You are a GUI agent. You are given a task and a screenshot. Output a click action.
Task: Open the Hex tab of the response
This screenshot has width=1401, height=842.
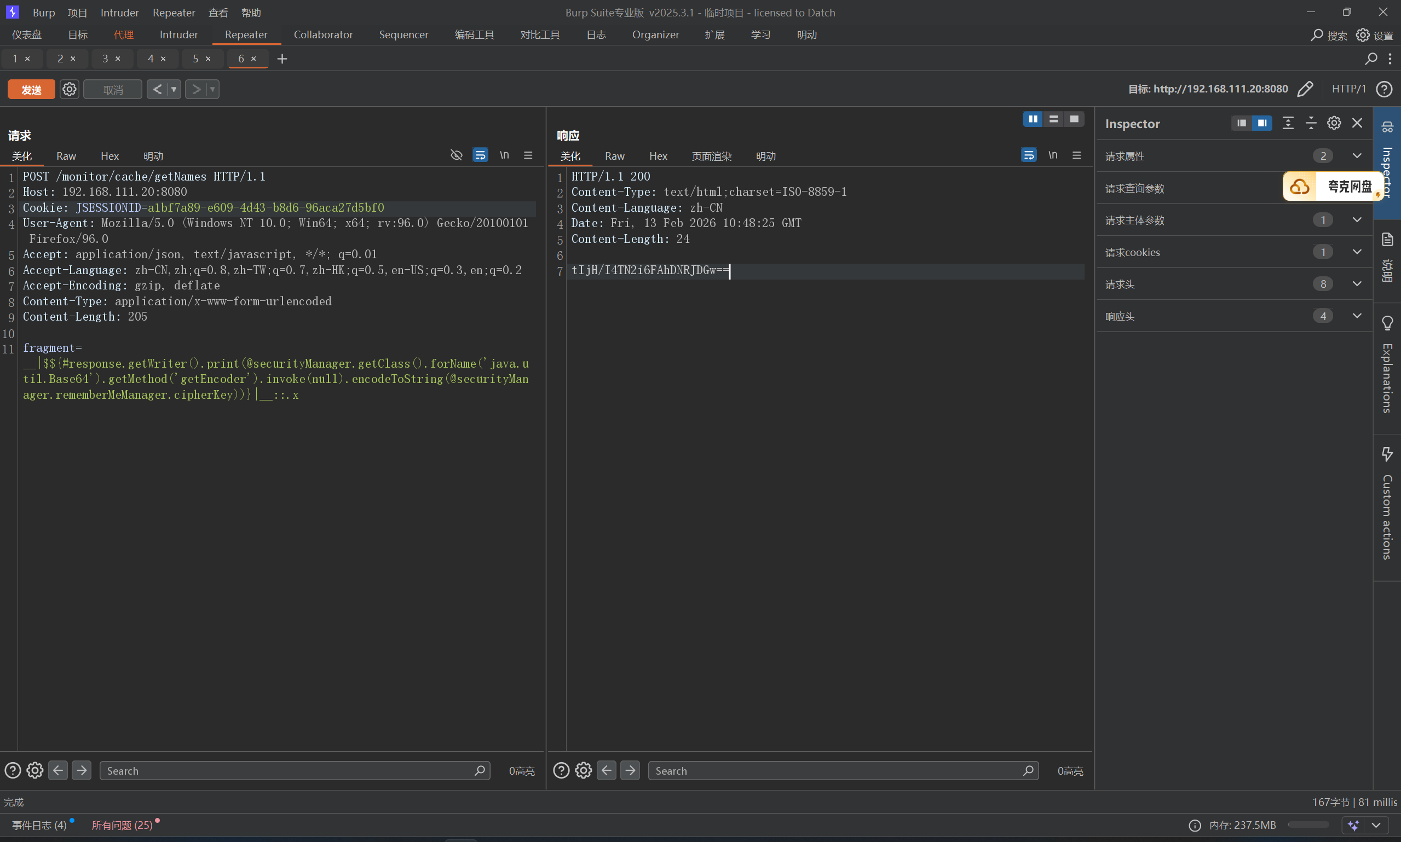click(658, 156)
